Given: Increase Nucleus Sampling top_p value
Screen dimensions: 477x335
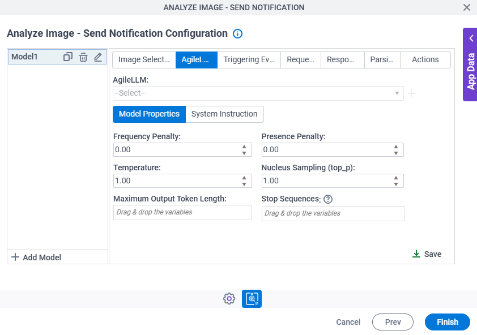Looking at the screenshot, I should [396, 178].
